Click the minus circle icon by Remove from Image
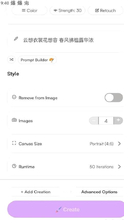Viewport: 124px width, 220px height. (x=14, y=97)
